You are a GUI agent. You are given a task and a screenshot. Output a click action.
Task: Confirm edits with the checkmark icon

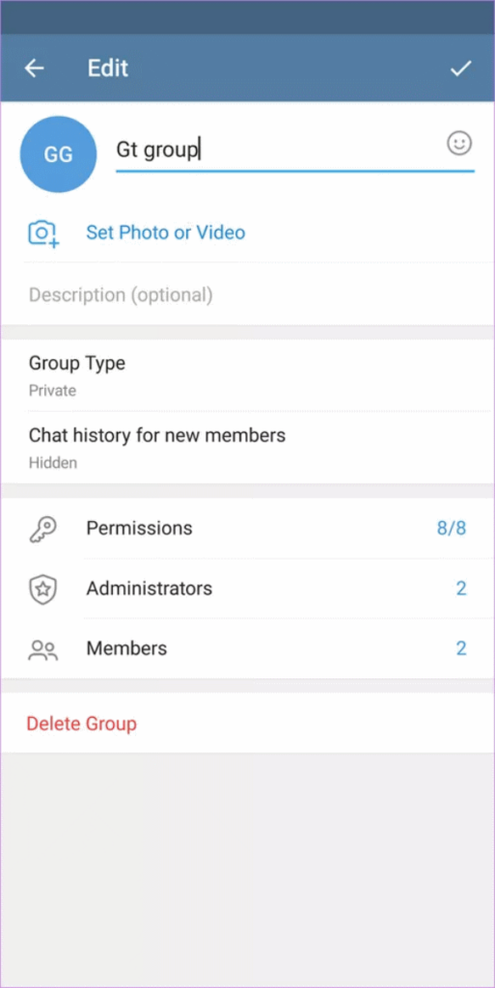461,69
